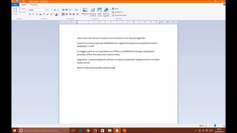Click the font color A icon

(x=56, y=14)
